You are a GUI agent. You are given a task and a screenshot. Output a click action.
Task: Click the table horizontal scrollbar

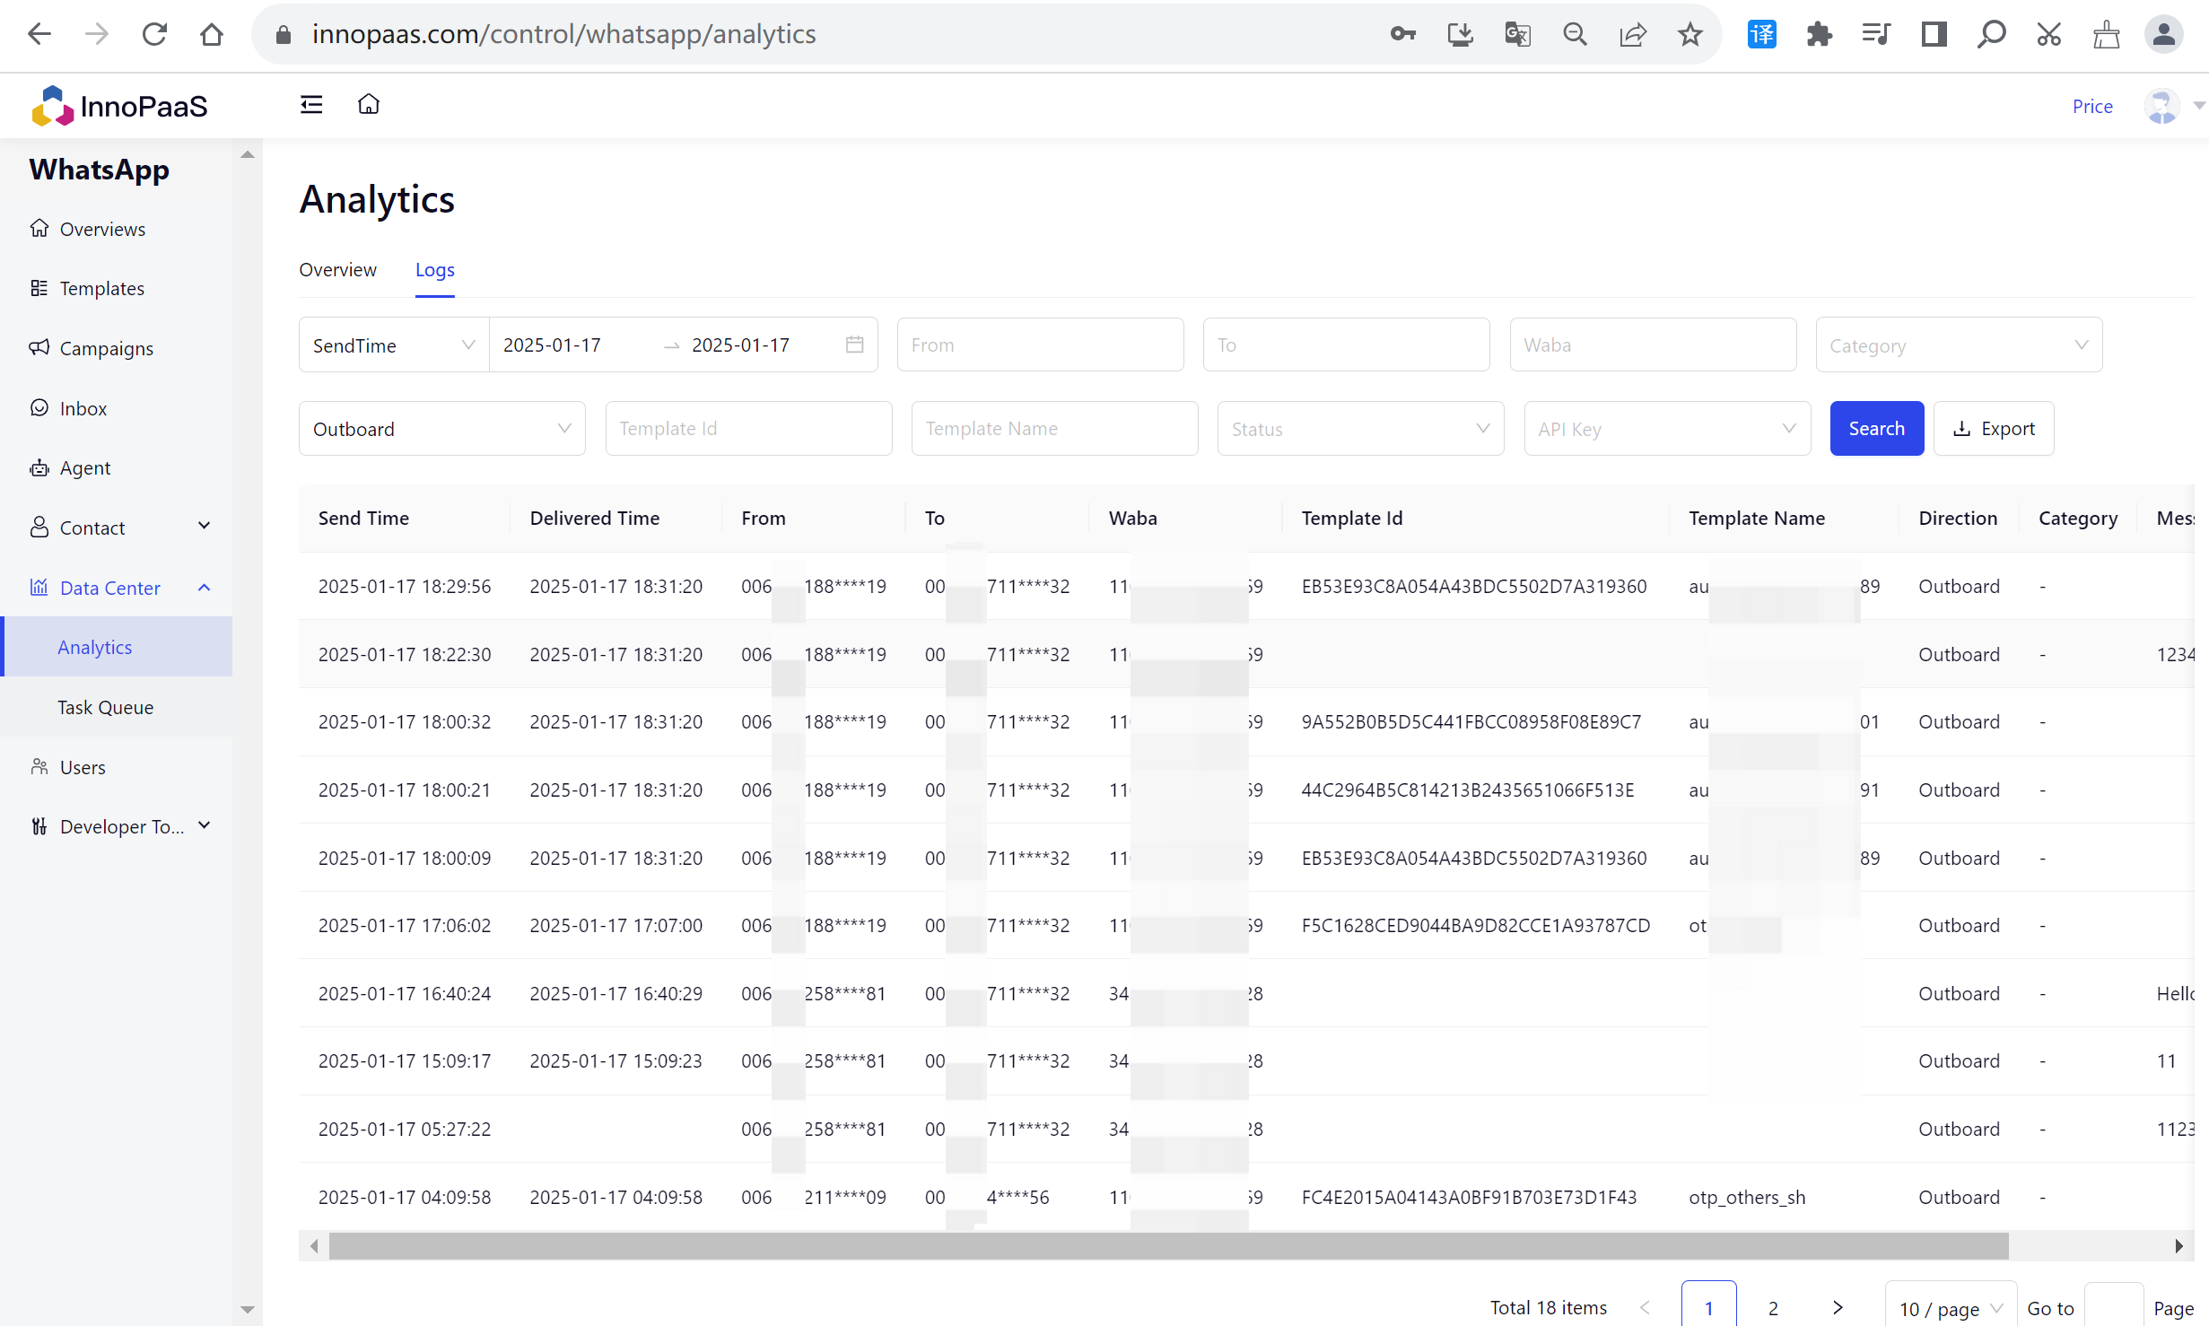coord(1166,1245)
